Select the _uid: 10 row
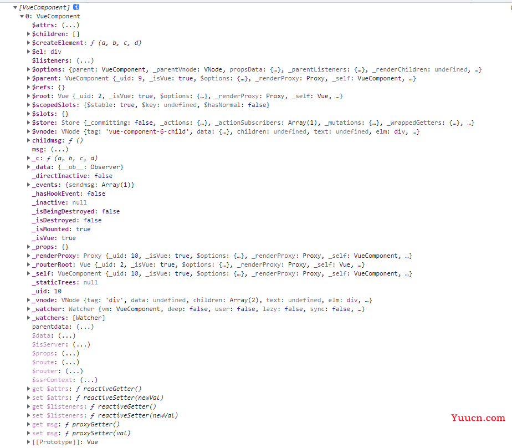The image size is (512, 448). point(47,291)
